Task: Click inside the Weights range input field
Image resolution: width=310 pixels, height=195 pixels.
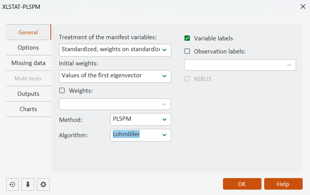Action: (110, 104)
